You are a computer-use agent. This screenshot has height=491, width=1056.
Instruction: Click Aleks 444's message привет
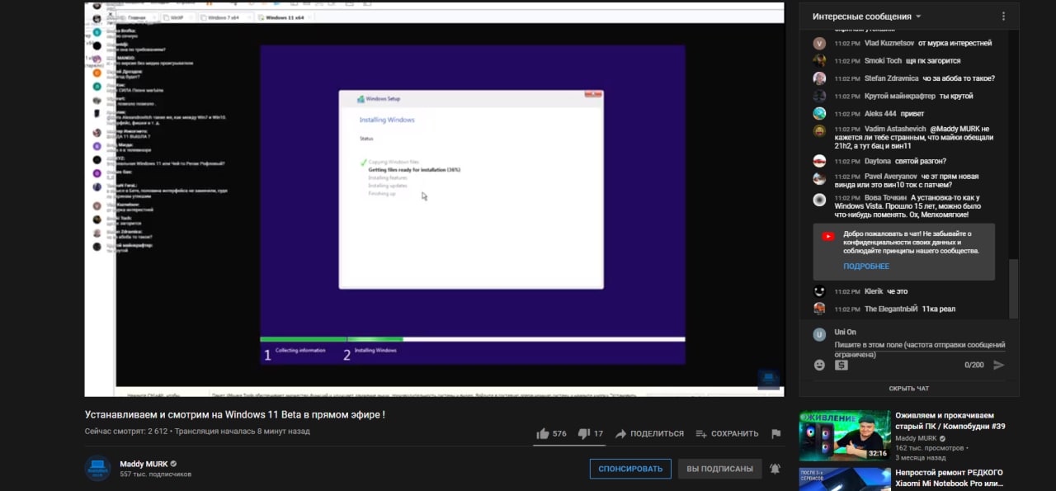912,114
